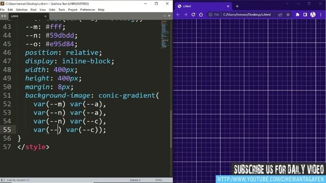Open the Find menu

[x=34, y=10]
